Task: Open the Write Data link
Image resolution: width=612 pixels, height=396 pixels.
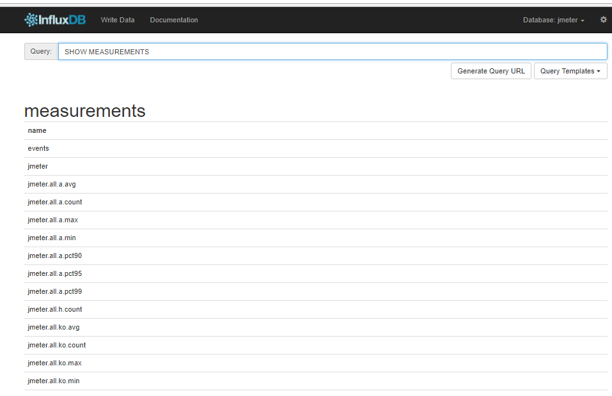Action: (x=118, y=20)
